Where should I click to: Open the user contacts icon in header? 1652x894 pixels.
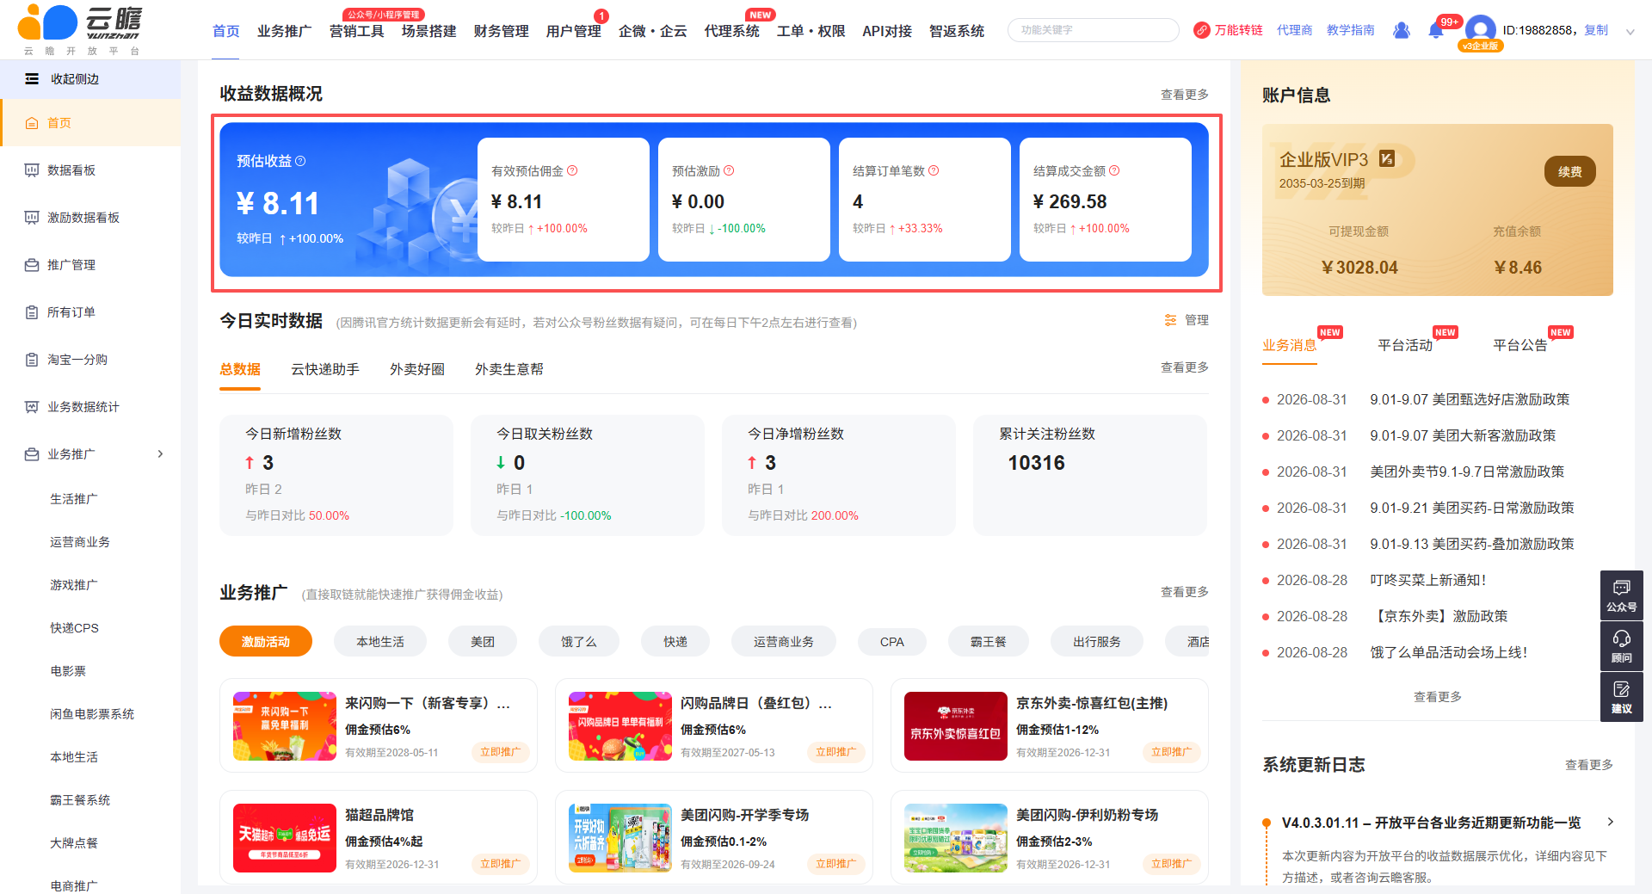pos(1402,30)
